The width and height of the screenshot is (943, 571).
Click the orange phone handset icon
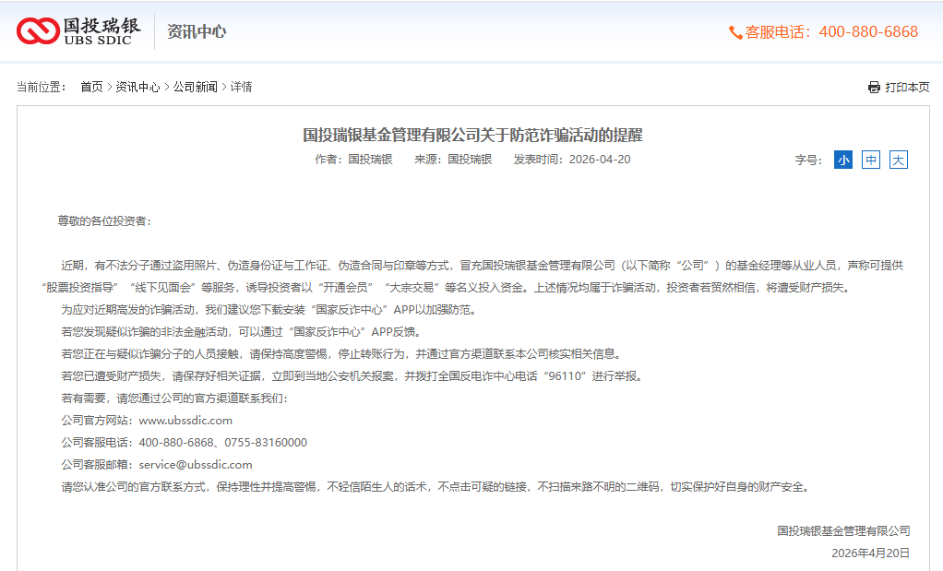click(735, 32)
